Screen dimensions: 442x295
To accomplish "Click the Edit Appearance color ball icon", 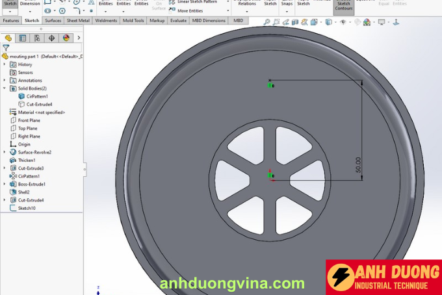I will 367,22.
